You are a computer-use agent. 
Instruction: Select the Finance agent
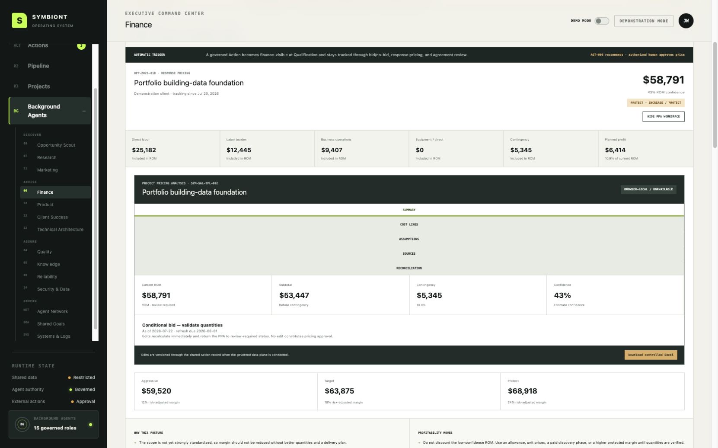point(56,192)
